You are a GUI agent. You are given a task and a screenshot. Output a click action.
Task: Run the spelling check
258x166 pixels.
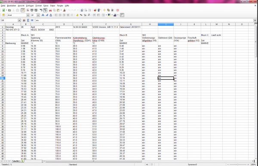[41, 10]
